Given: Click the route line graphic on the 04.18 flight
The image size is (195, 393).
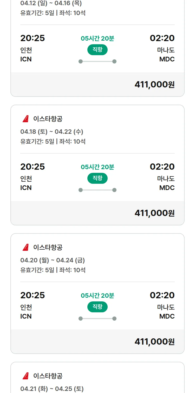Looking at the screenshot, I should 97,190.
